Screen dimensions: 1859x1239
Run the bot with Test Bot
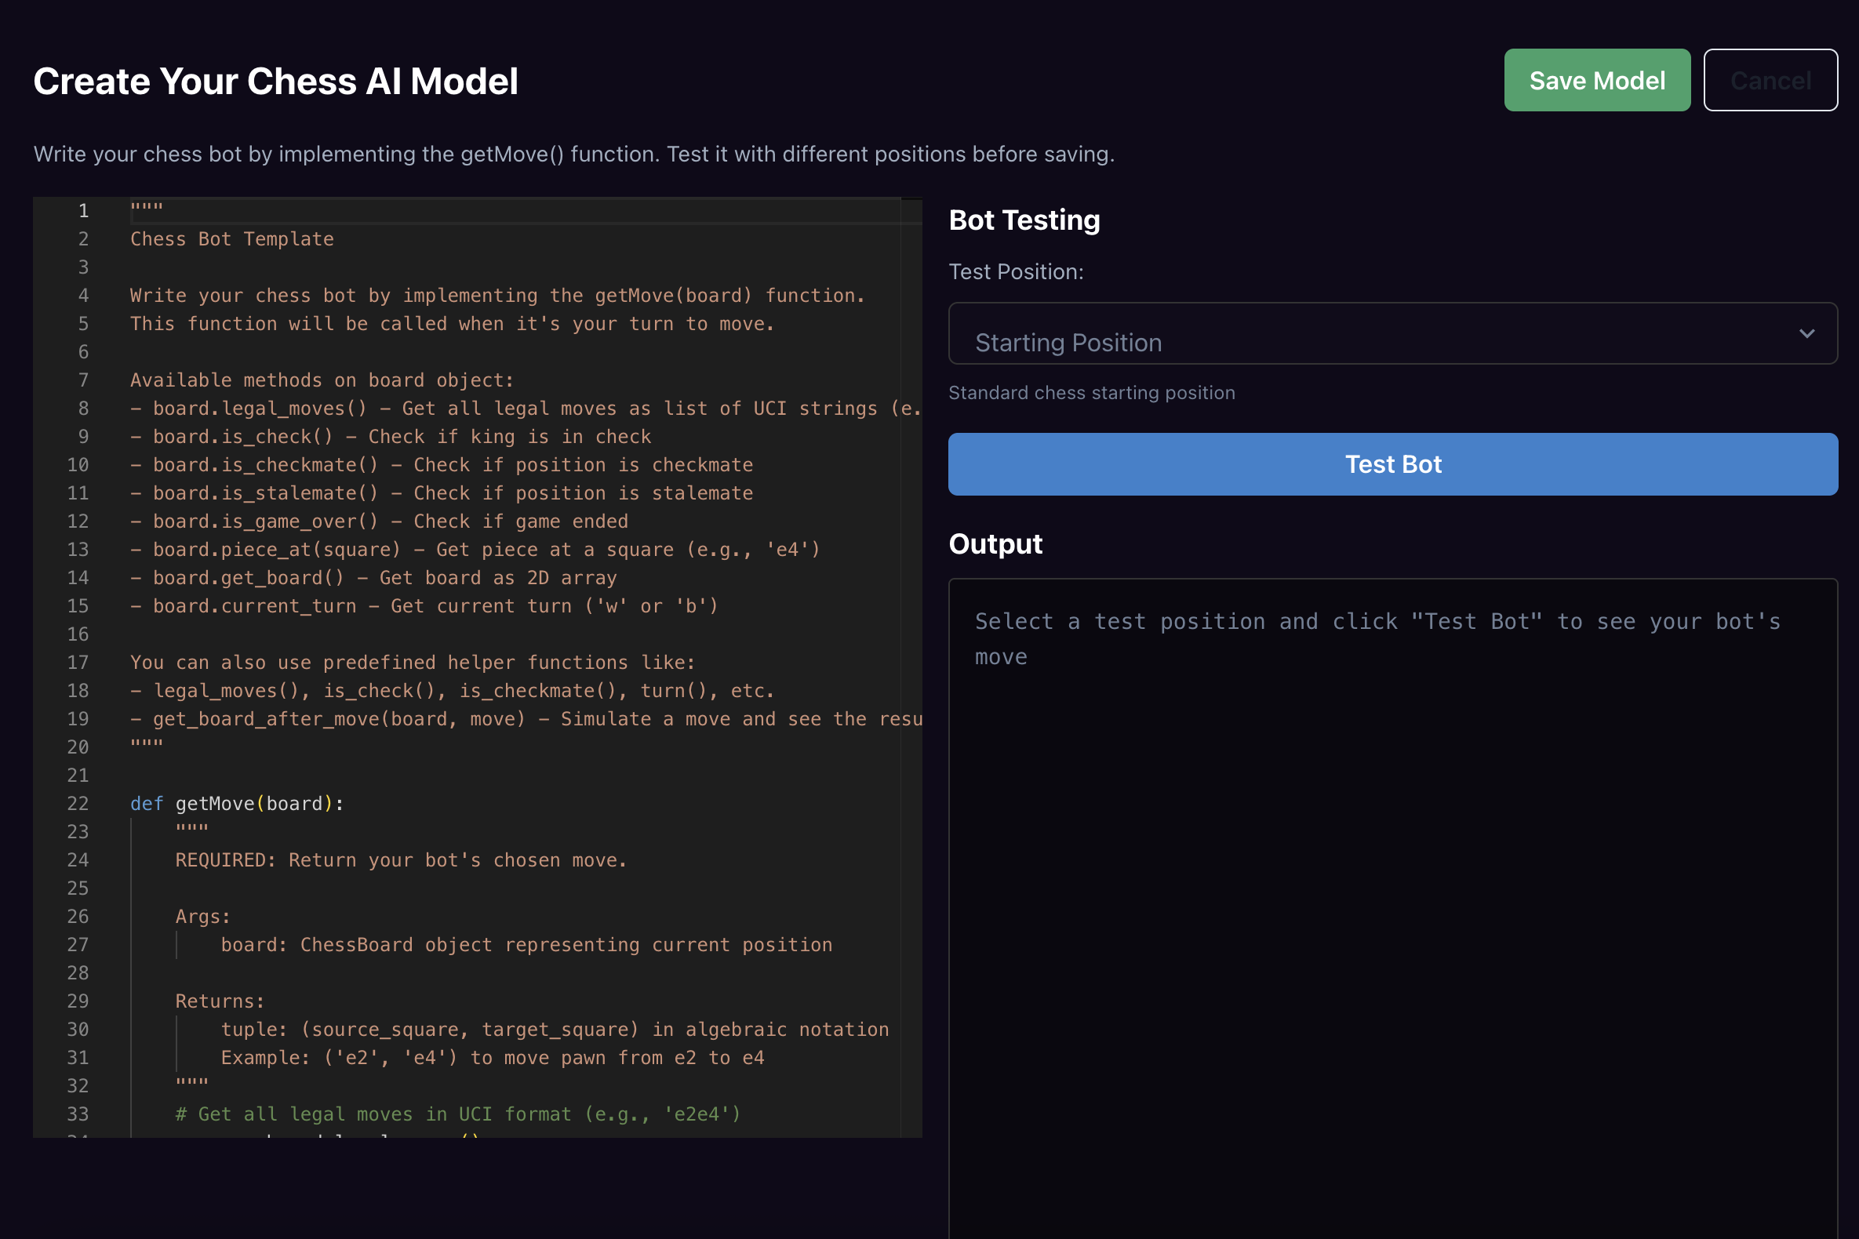click(1392, 463)
